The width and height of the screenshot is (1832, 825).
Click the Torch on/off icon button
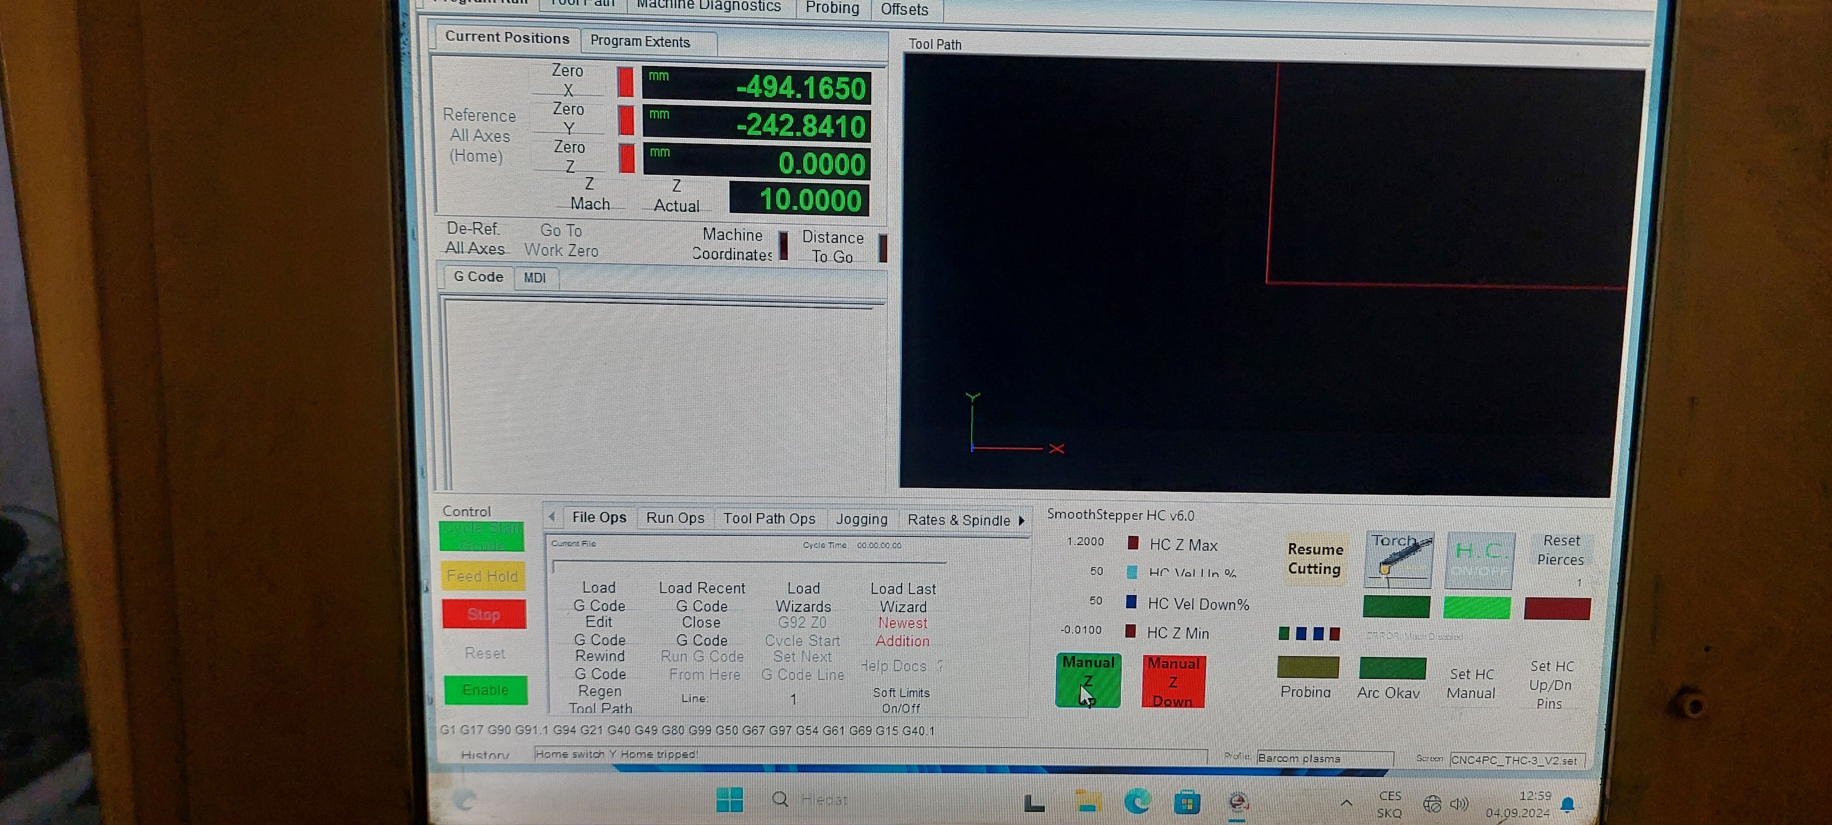pos(1398,560)
